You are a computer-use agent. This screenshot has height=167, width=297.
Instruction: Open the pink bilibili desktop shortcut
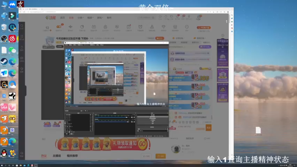click(4, 107)
